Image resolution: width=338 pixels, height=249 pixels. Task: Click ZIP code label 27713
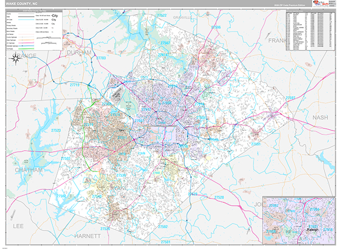(x=74, y=85)
